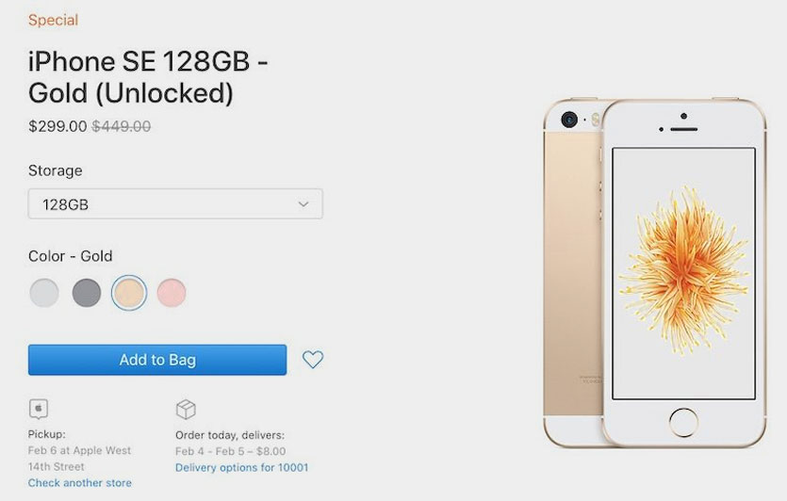This screenshot has height=501, width=787.
Task: Pick the Rose Gold color swatch
Action: click(x=172, y=292)
